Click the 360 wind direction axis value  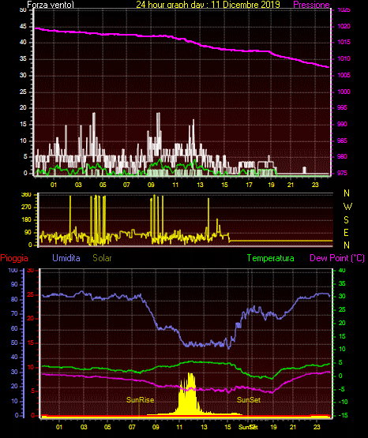pyautogui.click(x=26, y=195)
